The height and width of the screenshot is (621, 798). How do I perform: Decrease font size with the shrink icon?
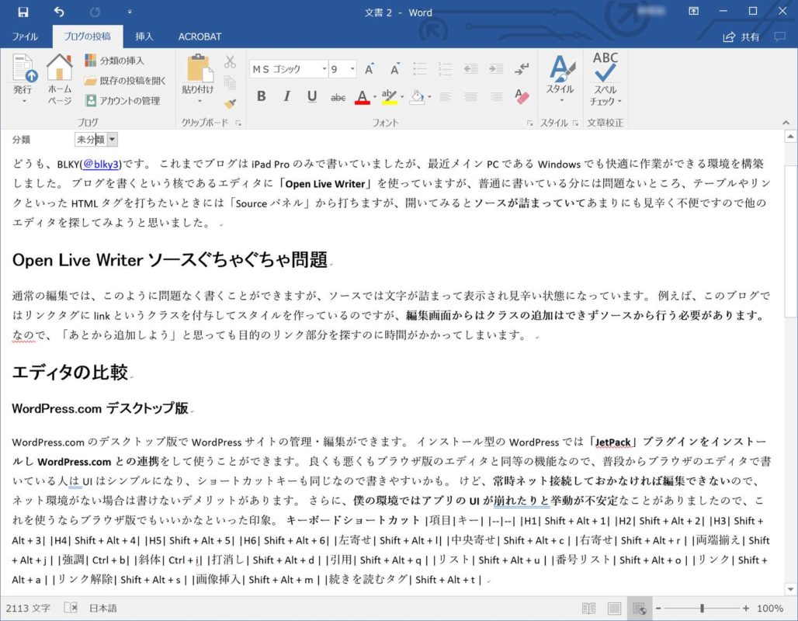point(394,69)
